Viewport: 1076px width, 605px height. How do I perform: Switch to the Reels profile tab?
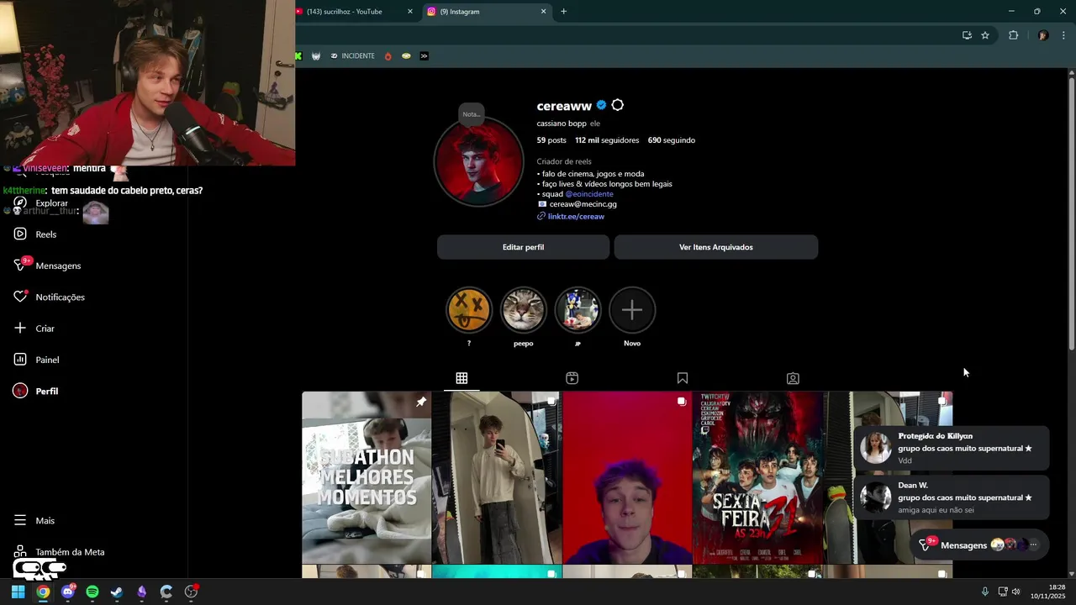[x=572, y=378]
